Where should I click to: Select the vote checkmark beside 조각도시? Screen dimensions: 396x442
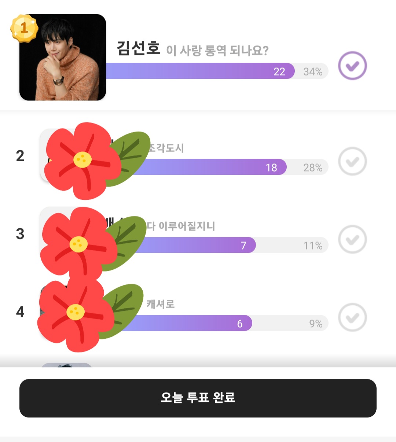coord(352,161)
